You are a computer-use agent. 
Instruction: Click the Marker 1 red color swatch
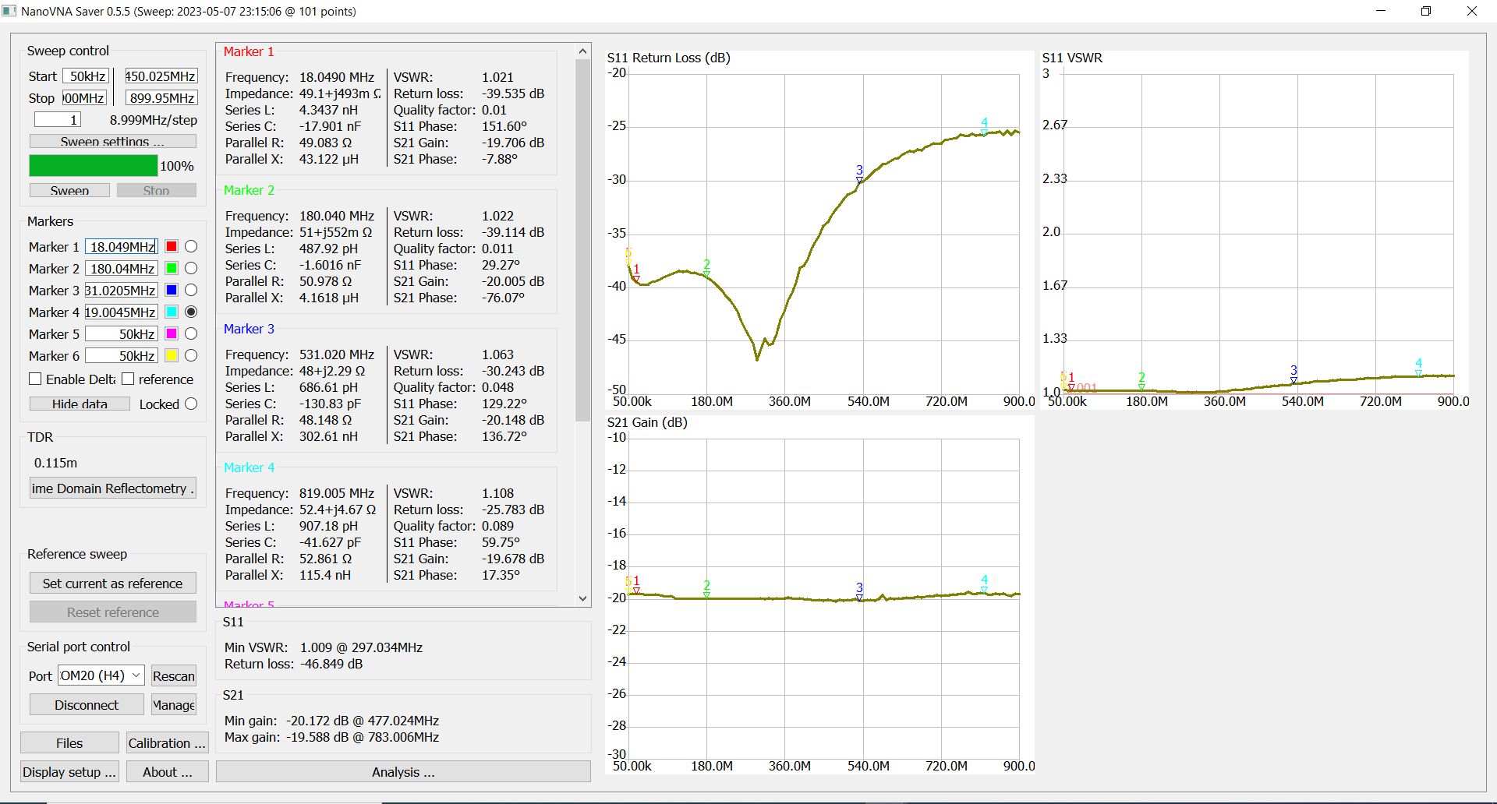pyautogui.click(x=172, y=246)
